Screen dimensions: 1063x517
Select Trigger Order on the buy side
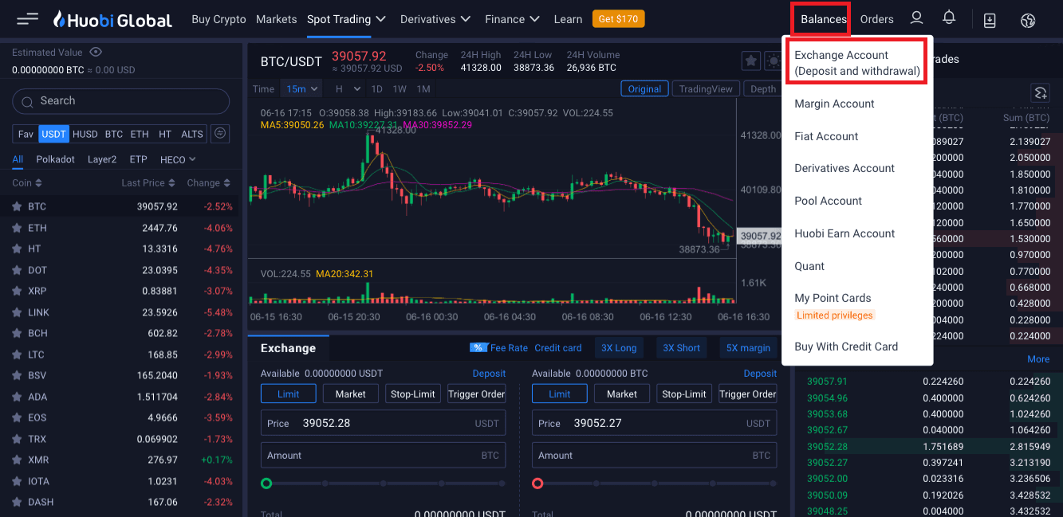[477, 394]
